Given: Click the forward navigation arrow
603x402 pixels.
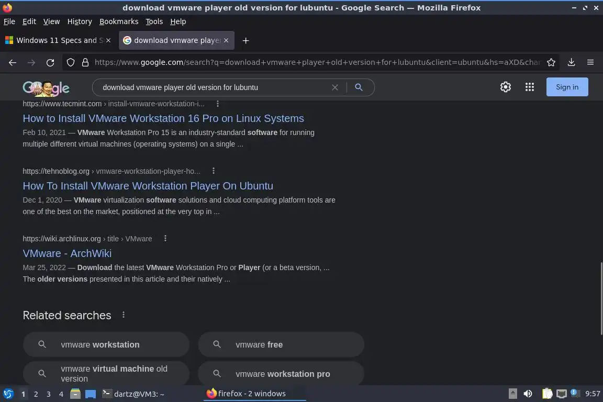Looking at the screenshot, I should 31,62.
